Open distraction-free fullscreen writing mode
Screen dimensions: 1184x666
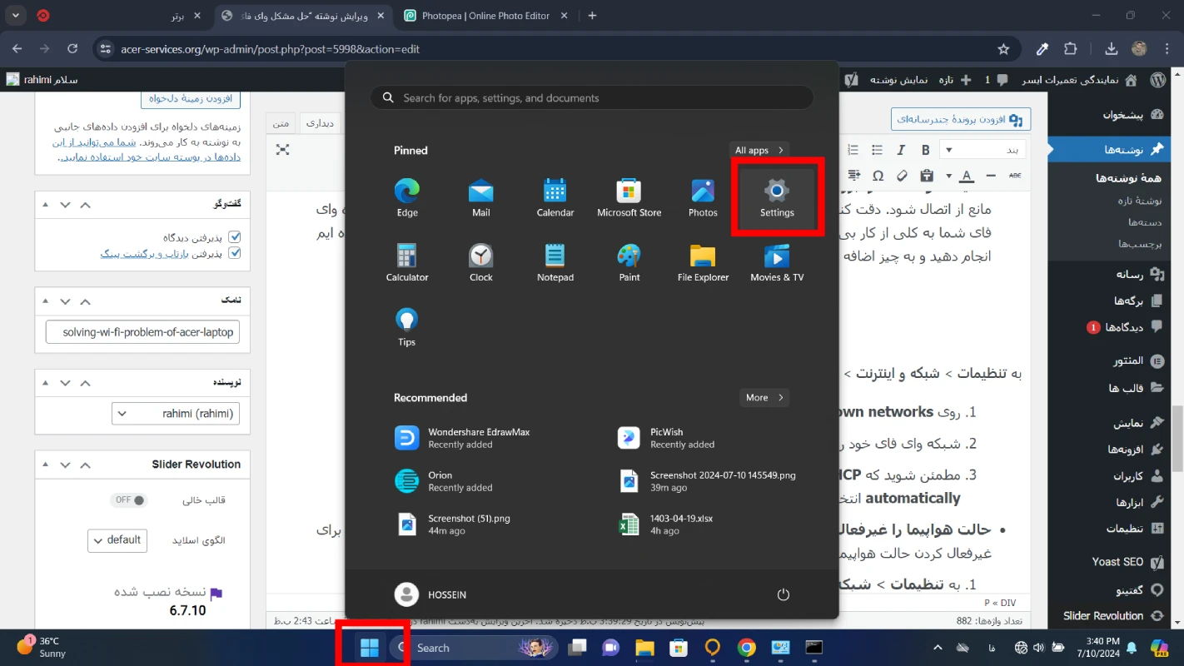click(x=282, y=150)
